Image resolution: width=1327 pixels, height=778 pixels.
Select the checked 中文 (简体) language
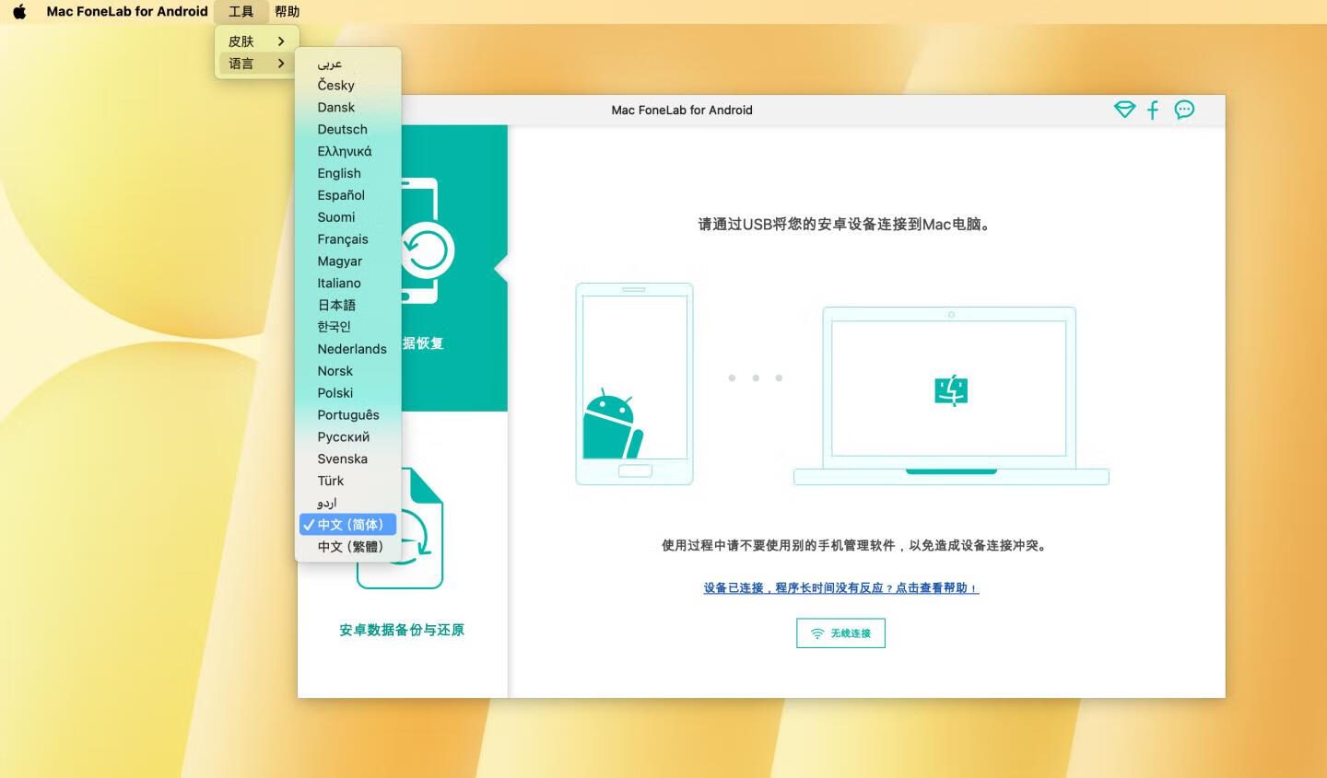(348, 525)
